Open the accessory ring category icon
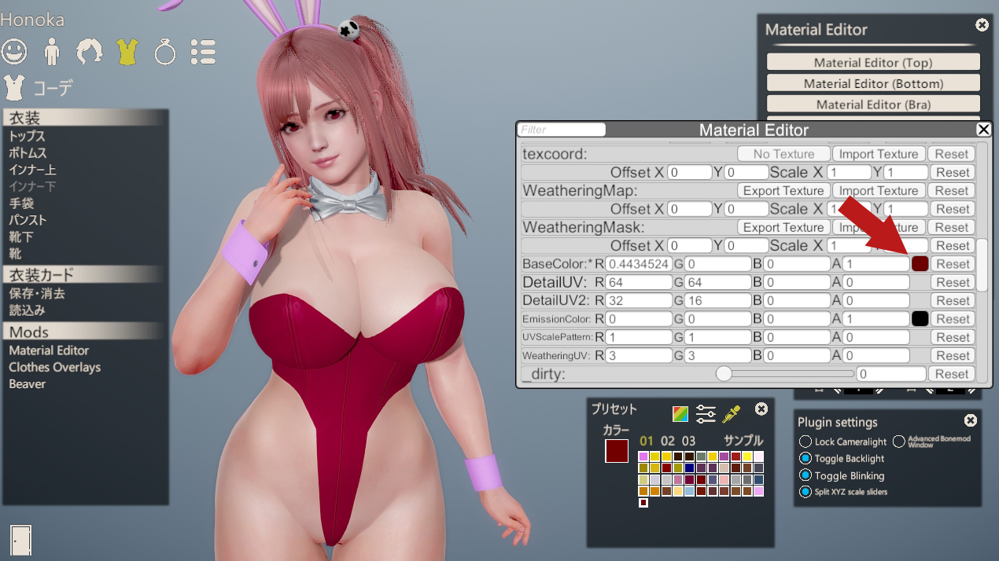The height and width of the screenshot is (561, 999). coord(164,52)
